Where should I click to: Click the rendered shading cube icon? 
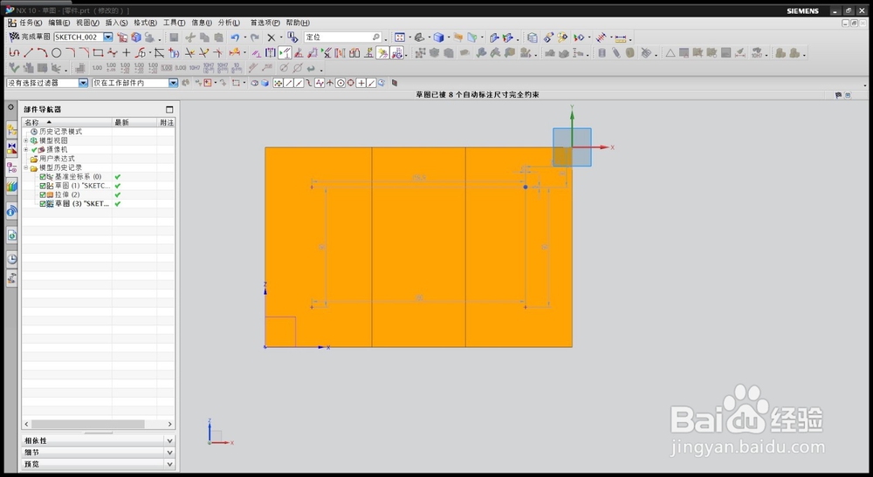click(x=439, y=37)
